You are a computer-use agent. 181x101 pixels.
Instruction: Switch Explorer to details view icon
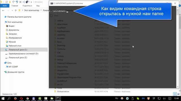(175, 94)
